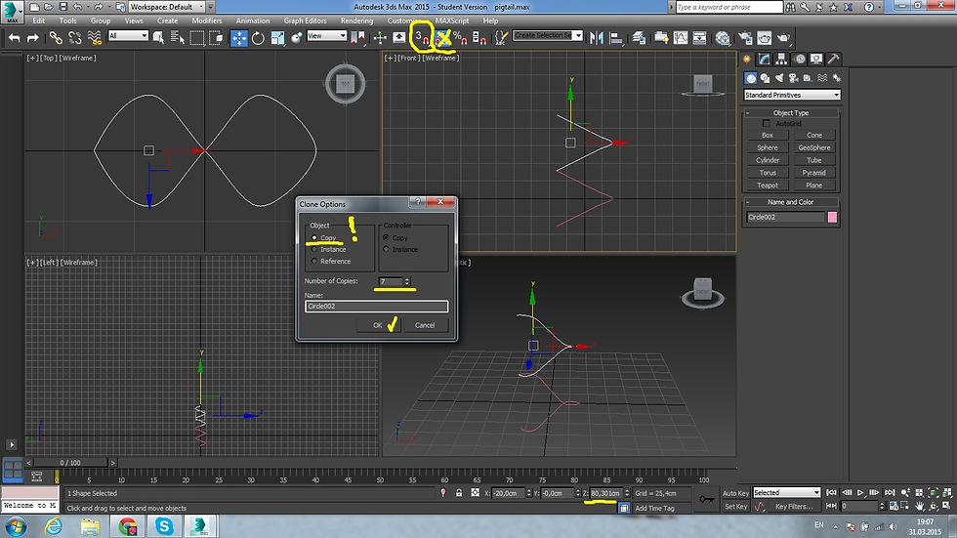Image resolution: width=957 pixels, height=538 pixels.
Task: Select the Reference radio in Object group
Action: 314,261
